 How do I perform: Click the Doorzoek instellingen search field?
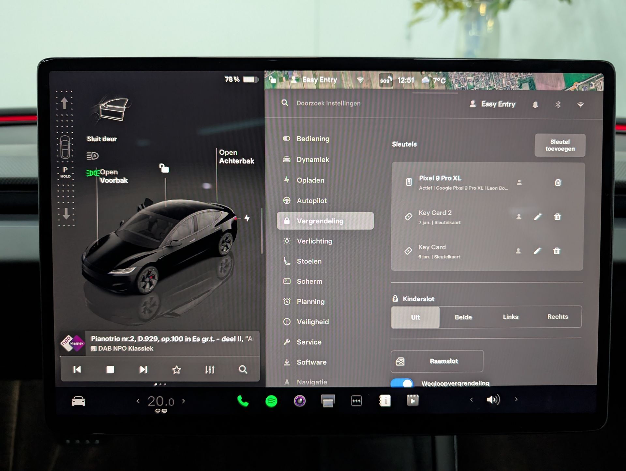tap(328, 103)
